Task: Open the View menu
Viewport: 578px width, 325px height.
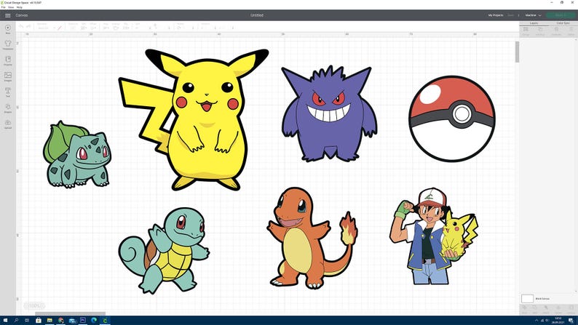Action: pyautogui.click(x=11, y=7)
